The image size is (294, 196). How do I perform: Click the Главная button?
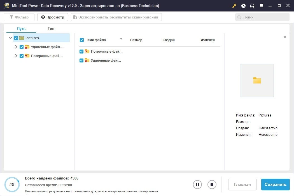click(x=242, y=185)
